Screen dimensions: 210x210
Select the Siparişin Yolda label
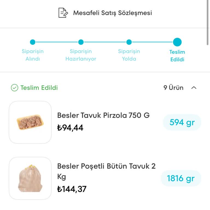pyautogui.click(x=129, y=55)
